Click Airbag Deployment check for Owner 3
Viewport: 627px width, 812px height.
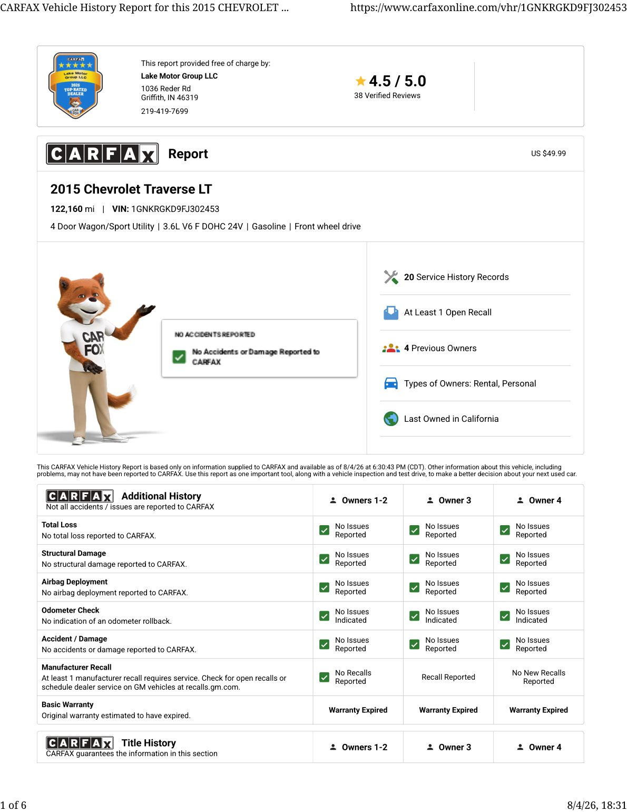pos(415,587)
